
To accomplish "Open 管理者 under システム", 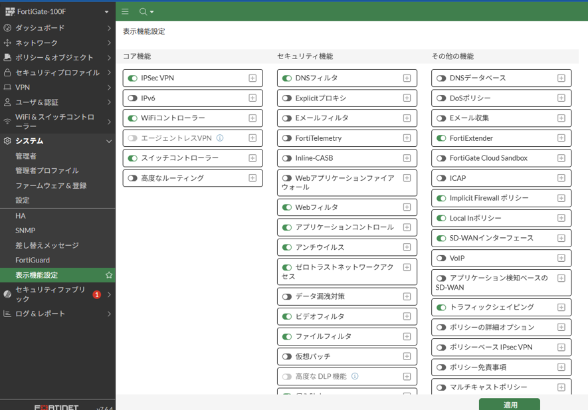I will (x=26, y=155).
